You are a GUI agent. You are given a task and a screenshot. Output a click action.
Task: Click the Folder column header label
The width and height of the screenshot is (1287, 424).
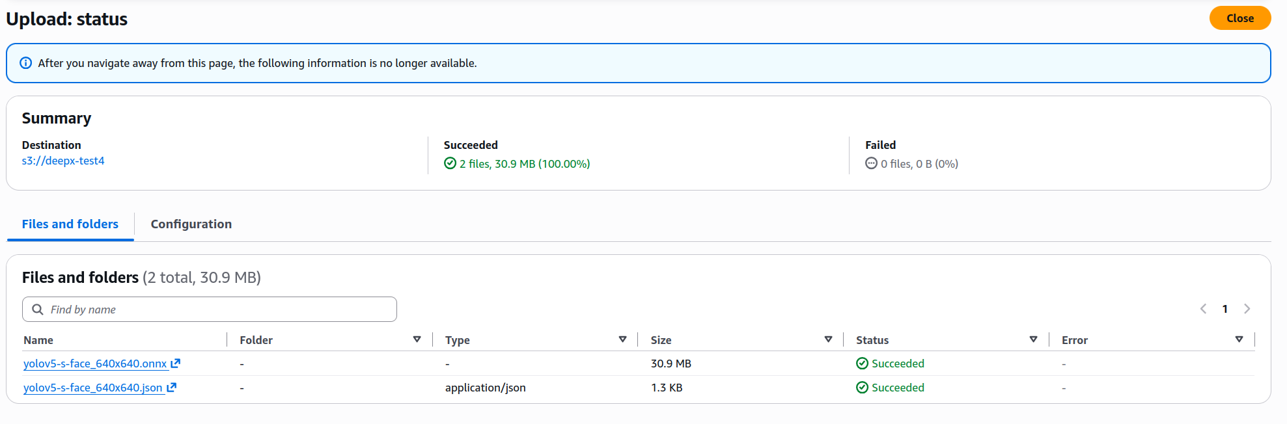256,340
